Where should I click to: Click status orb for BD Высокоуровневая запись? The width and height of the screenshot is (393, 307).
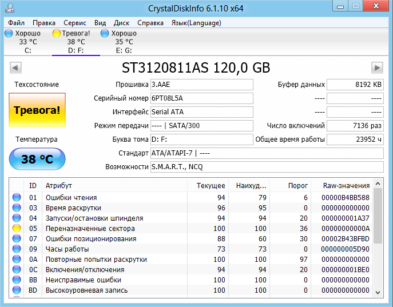pos(17,290)
